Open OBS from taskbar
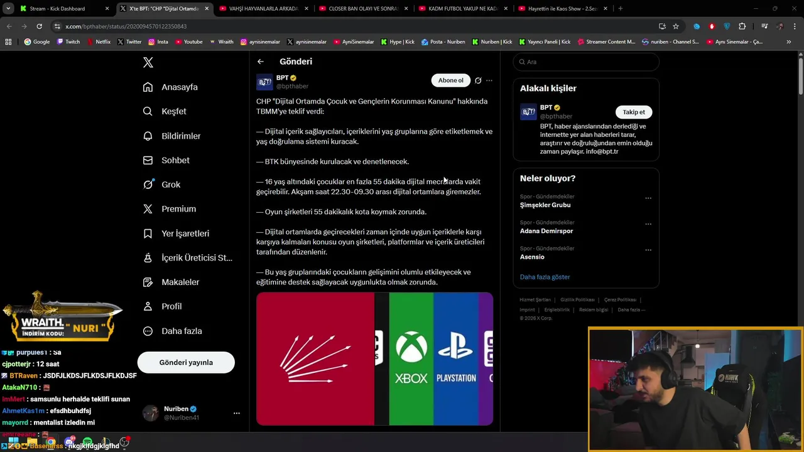The width and height of the screenshot is (804, 452). point(124,443)
